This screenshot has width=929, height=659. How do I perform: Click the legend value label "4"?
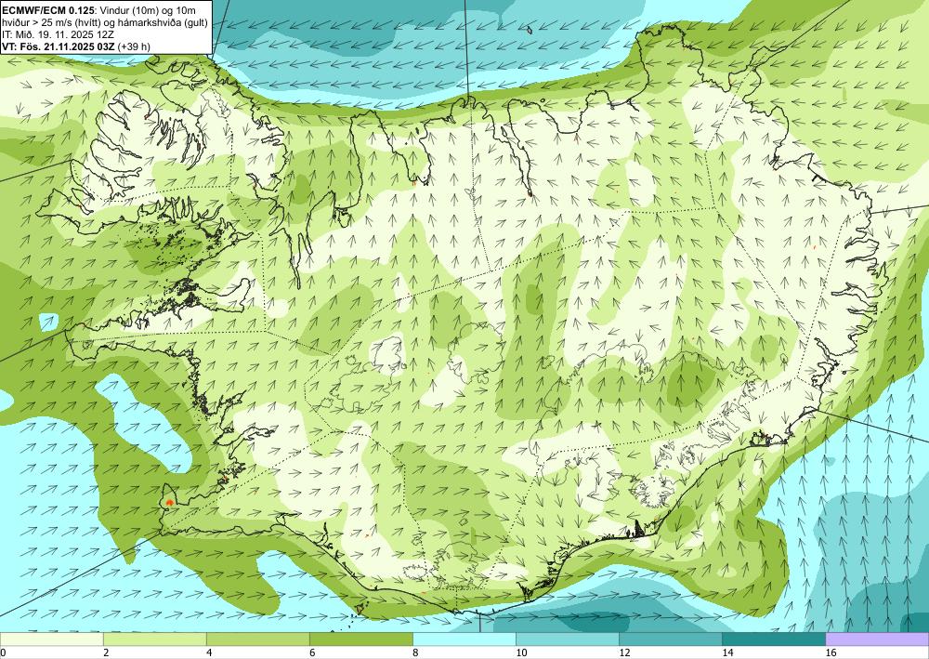(208, 652)
